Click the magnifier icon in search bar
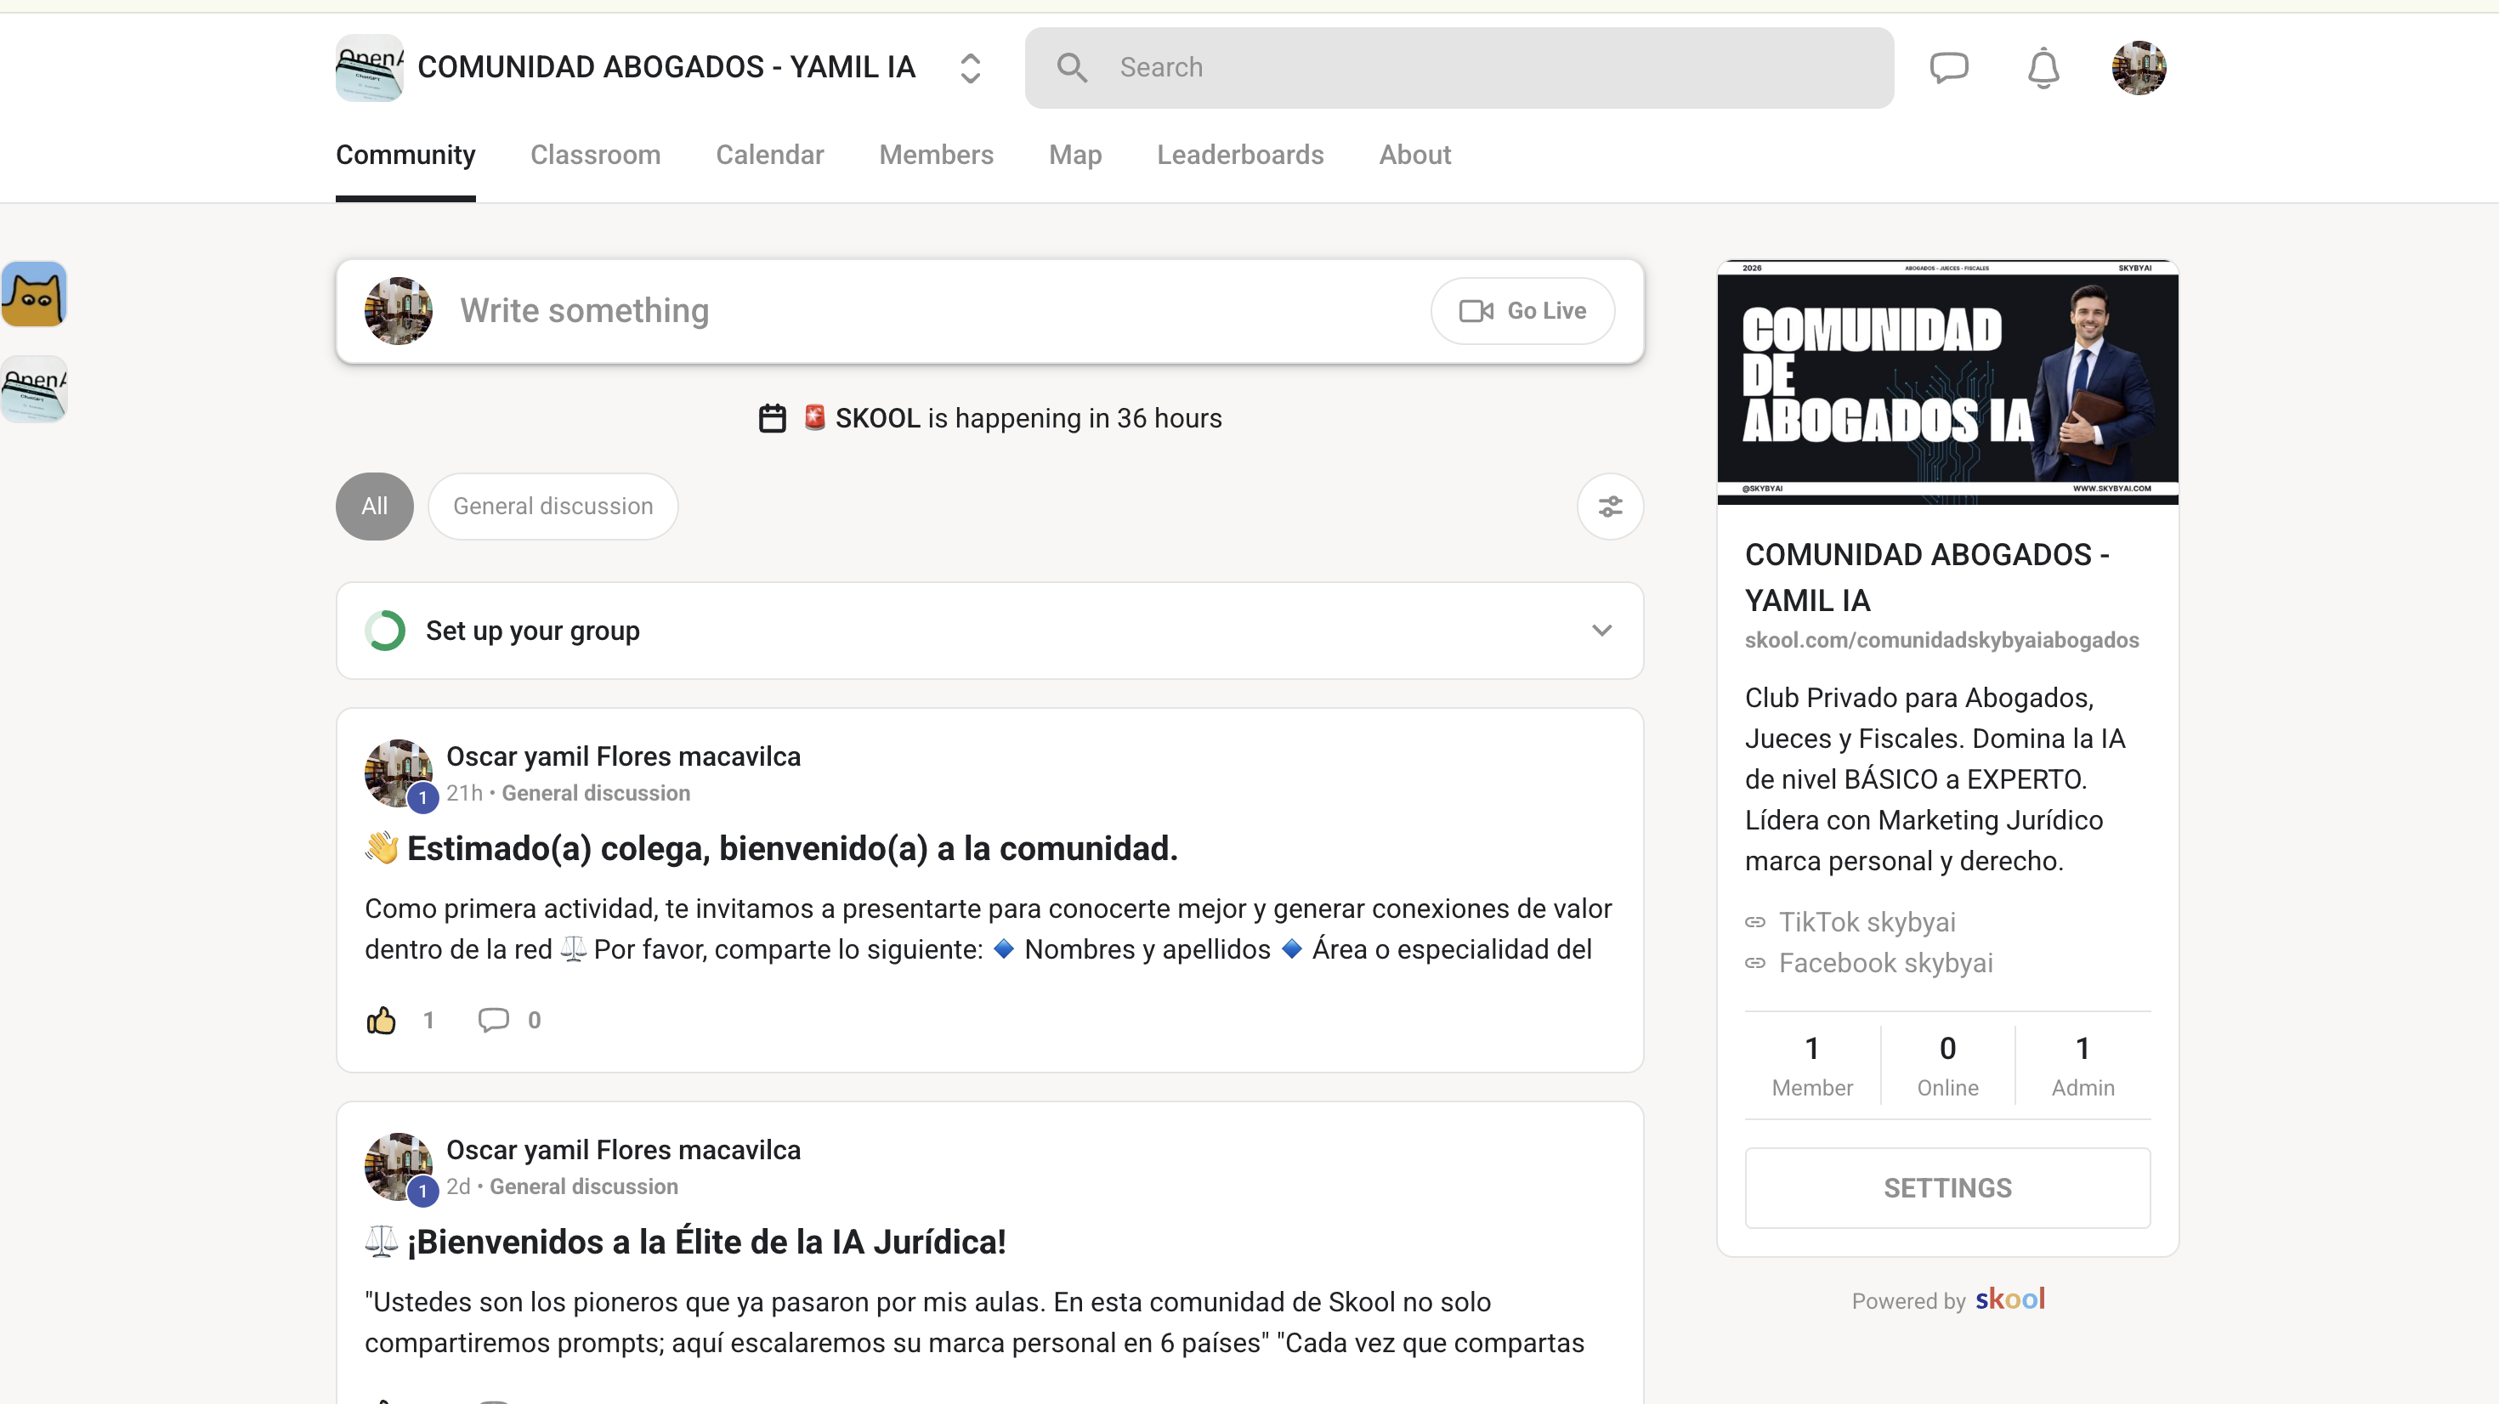The width and height of the screenshot is (2499, 1404). pyautogui.click(x=1071, y=67)
